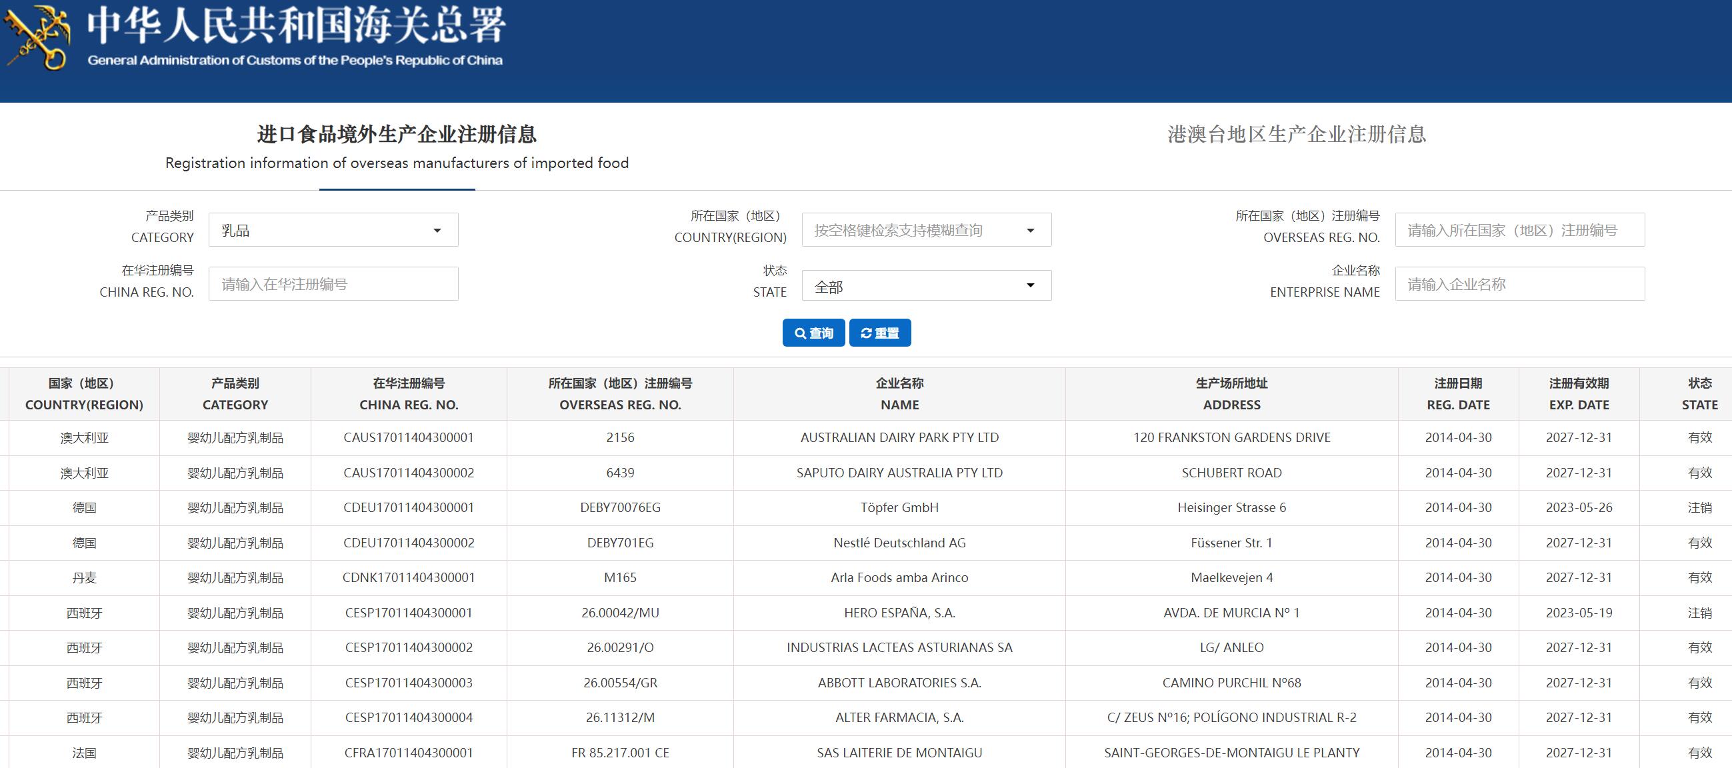Click registration number CAUS17011404300001

(x=409, y=438)
